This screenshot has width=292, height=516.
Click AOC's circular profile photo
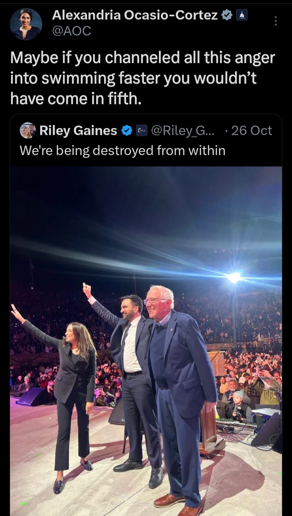(x=25, y=25)
